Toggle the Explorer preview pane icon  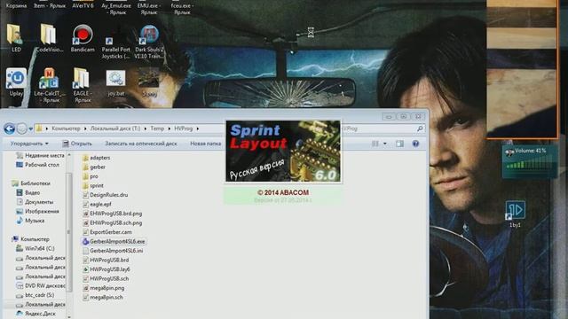[399, 144]
